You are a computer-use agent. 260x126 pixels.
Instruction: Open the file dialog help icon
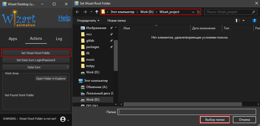(x=254, y=21)
